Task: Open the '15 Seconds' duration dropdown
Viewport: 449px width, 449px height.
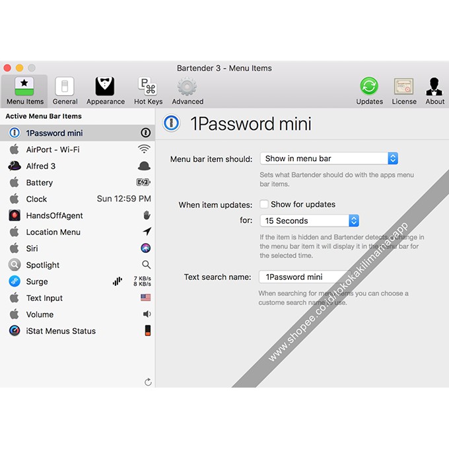Action: click(309, 221)
